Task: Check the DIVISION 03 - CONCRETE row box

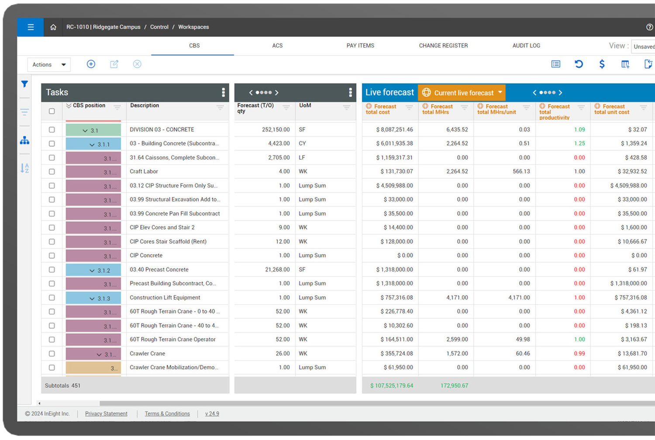Action: (52, 130)
